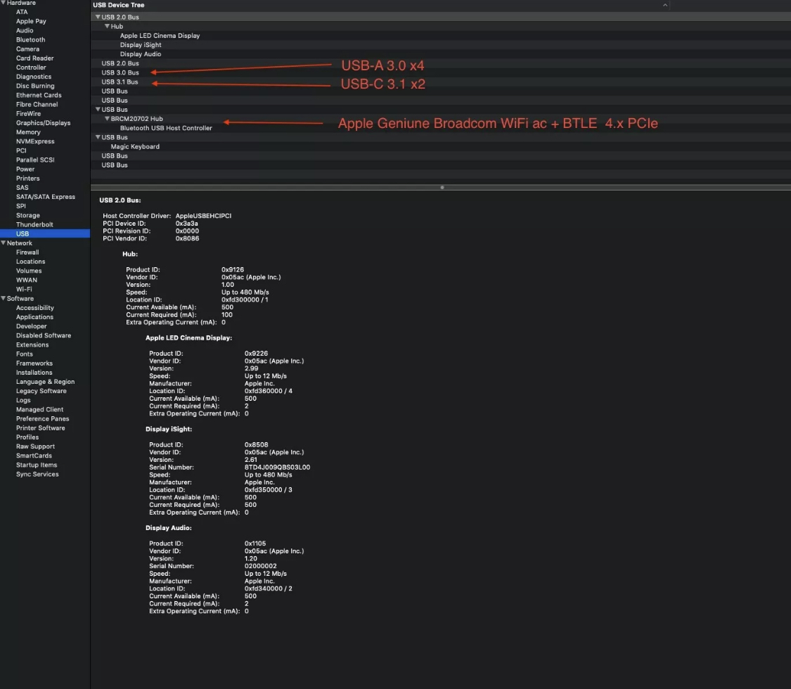Open Graphics/Displays in the sidebar
This screenshot has width=791, height=689.
[x=43, y=122]
